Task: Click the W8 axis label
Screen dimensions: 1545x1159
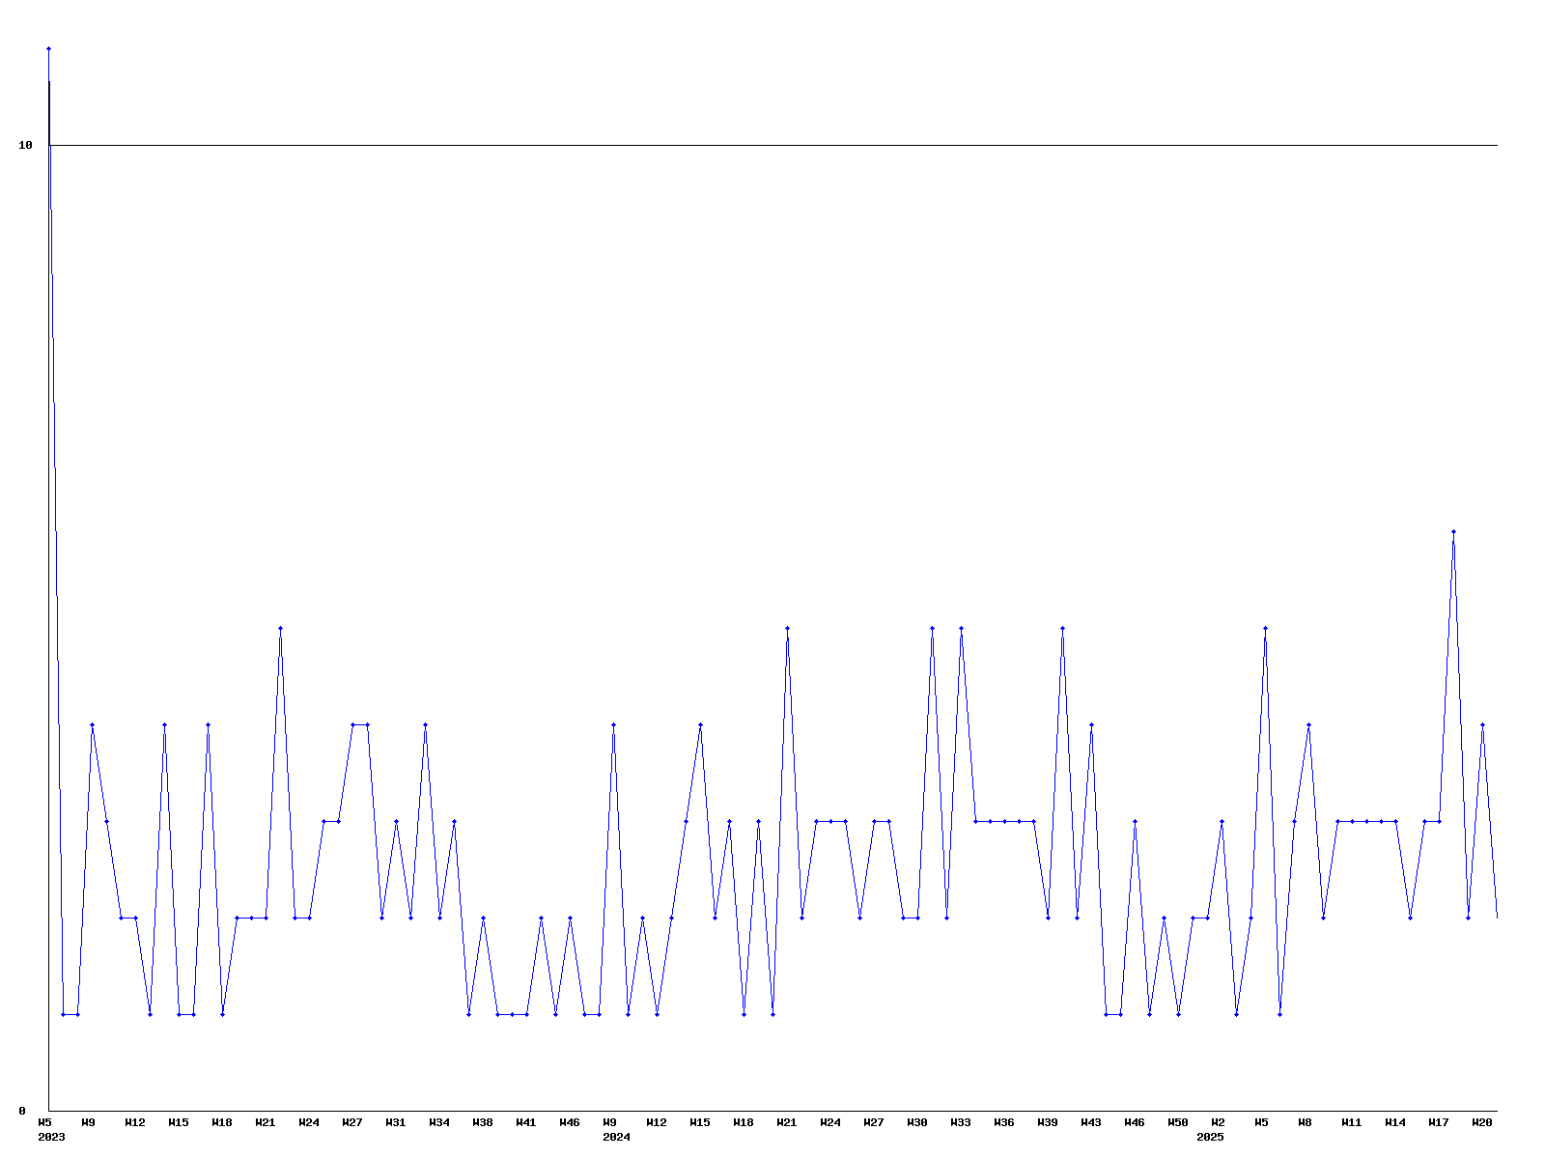Action: tap(1305, 1122)
